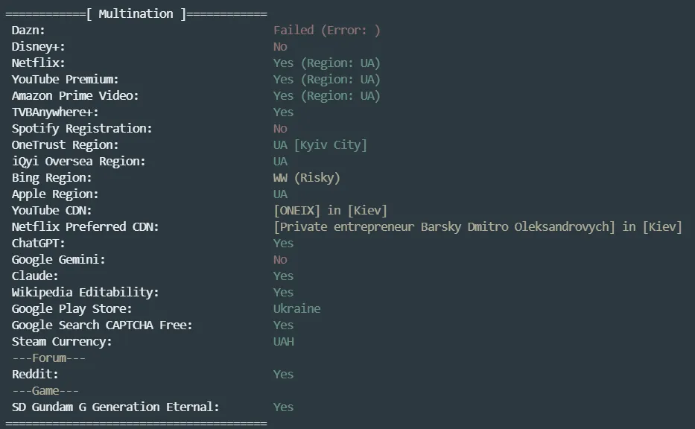Viewport: 695px width, 429px height.
Task: Click the Failed (Error: ) result text
Action: (326, 31)
